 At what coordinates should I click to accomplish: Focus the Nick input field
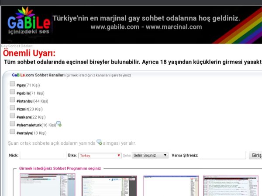43,155
